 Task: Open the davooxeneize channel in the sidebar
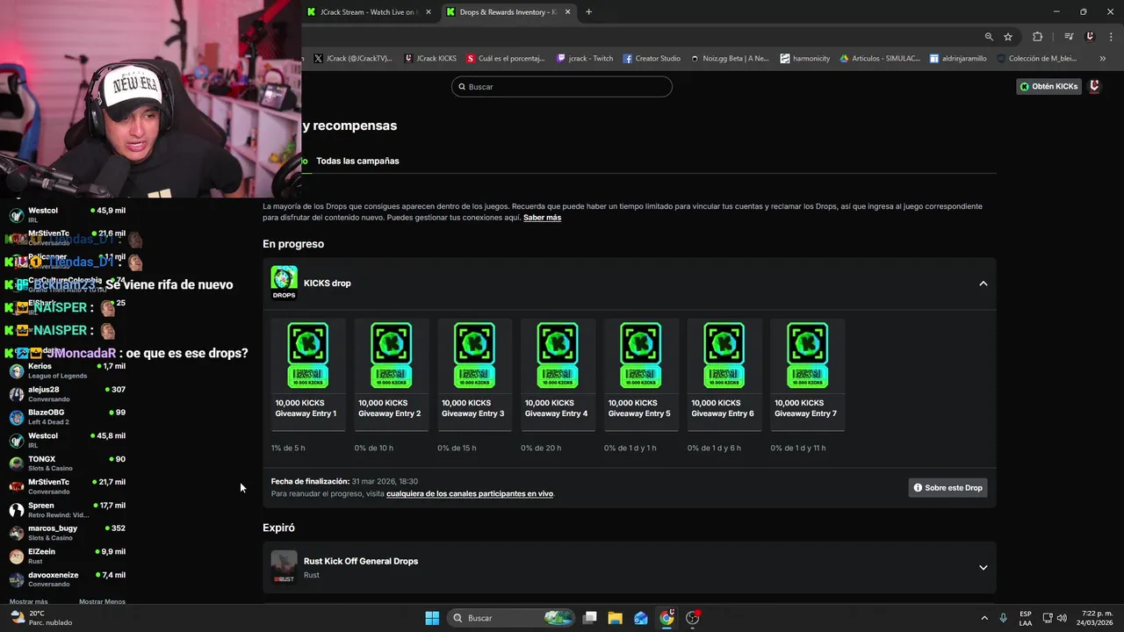tap(68, 579)
